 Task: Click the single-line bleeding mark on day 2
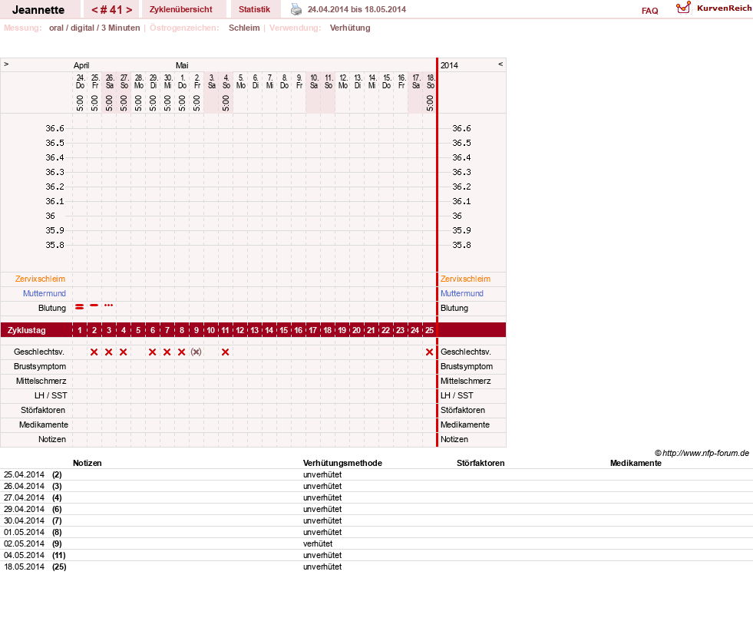click(x=94, y=305)
